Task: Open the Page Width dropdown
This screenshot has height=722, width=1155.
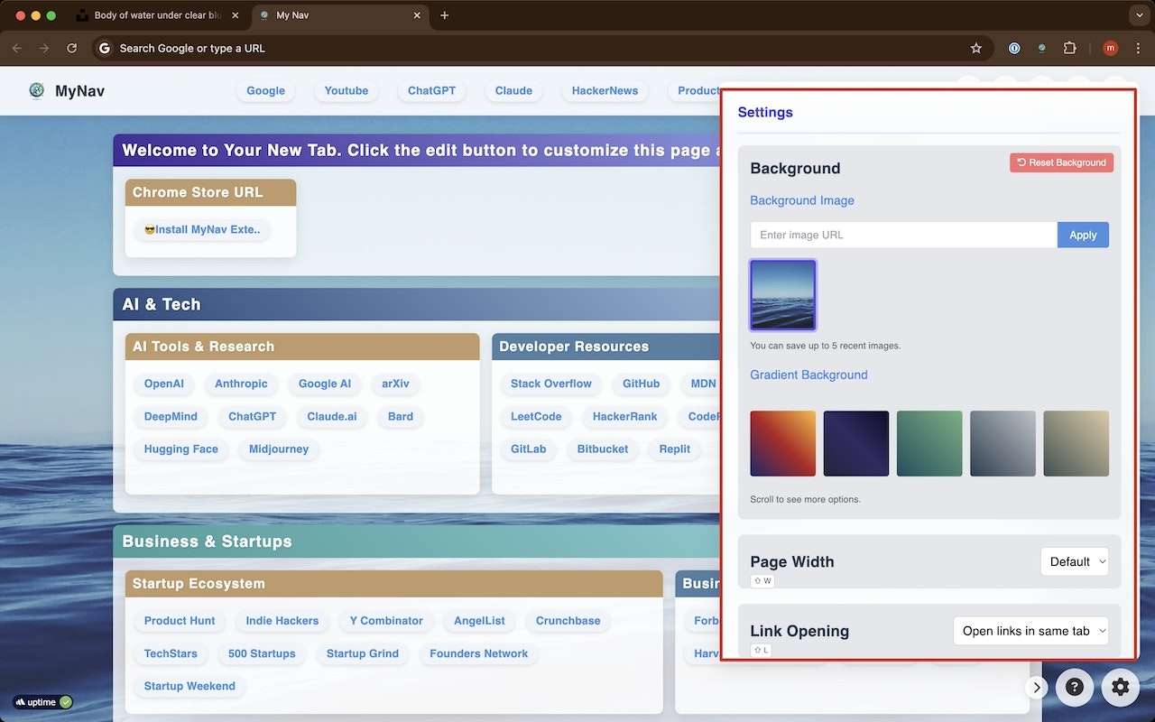Action: (x=1075, y=561)
